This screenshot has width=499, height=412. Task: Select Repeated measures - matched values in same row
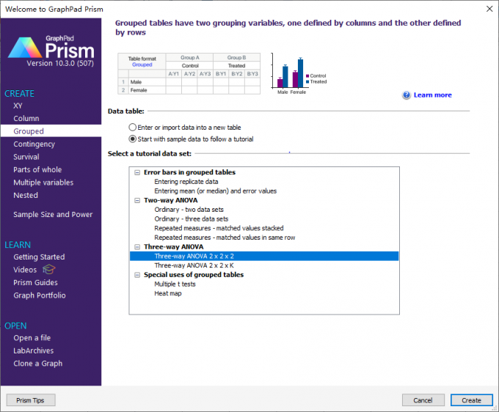pos(225,238)
